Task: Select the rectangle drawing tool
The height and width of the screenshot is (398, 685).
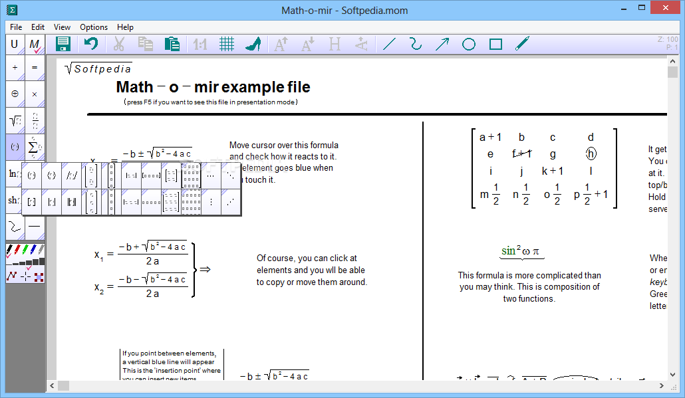Action: [x=496, y=44]
